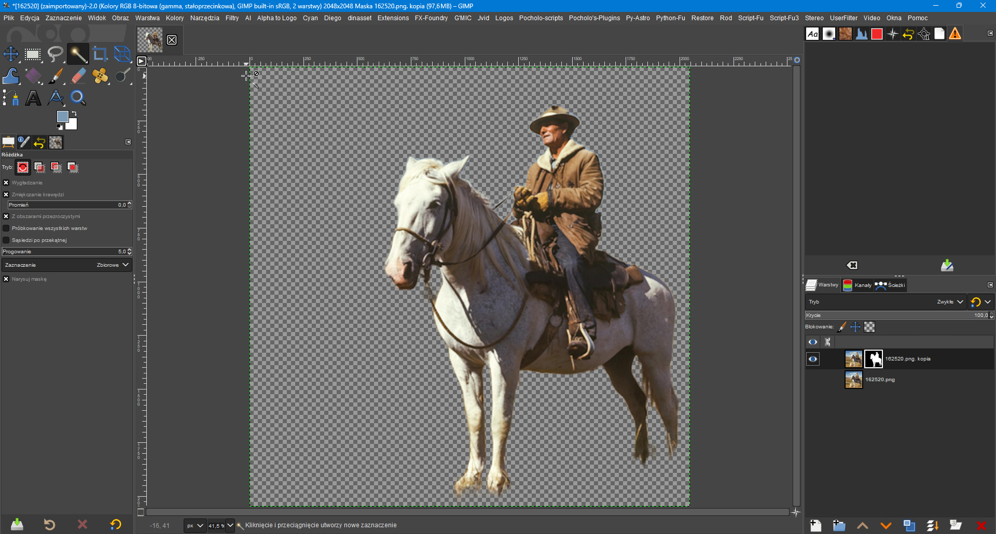Screen dimensions: 996x534
Task: Hide the 162520.png kopia layer
Action: pos(813,359)
